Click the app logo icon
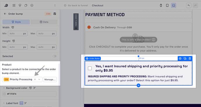201x107 pixels. coord(6,5)
